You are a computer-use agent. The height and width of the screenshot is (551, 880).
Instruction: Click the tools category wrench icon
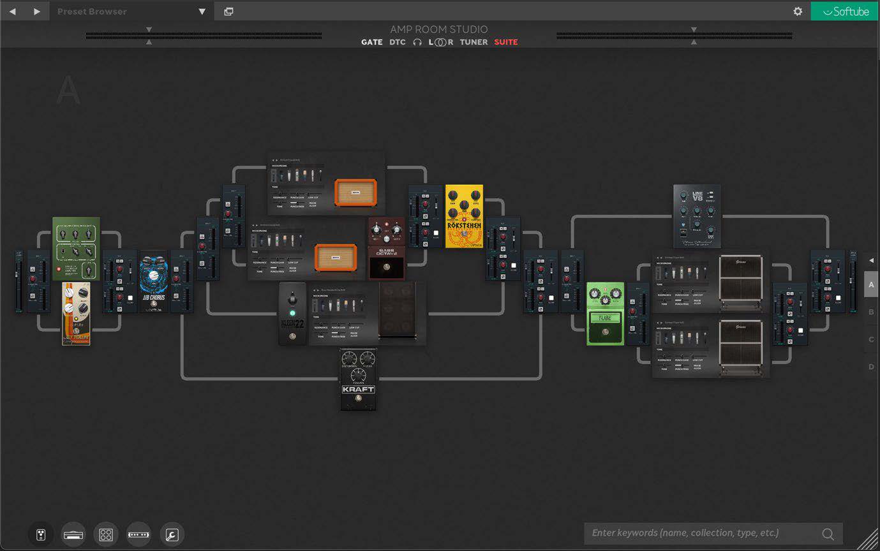[172, 534]
